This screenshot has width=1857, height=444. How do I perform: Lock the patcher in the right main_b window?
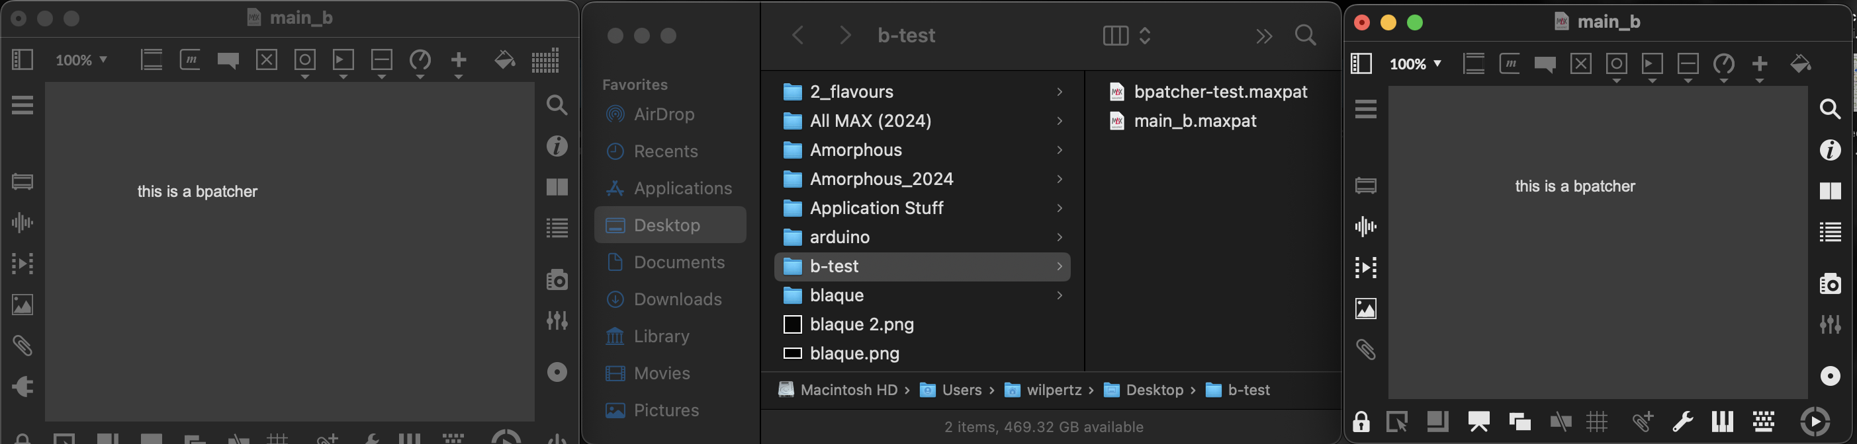point(1361,422)
